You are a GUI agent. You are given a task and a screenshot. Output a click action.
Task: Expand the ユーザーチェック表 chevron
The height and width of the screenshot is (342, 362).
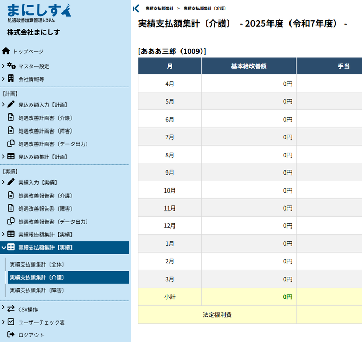[3, 321]
